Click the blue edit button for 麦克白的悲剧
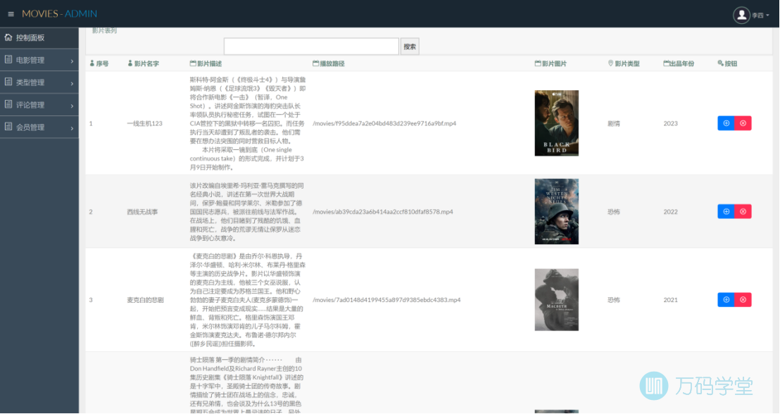Image resolution: width=780 pixels, height=414 pixels. pyautogui.click(x=726, y=299)
